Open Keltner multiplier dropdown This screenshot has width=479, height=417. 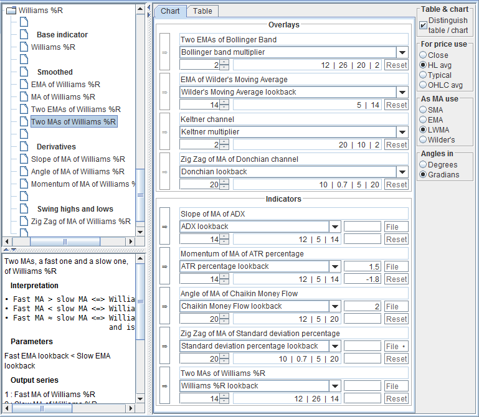click(402, 132)
